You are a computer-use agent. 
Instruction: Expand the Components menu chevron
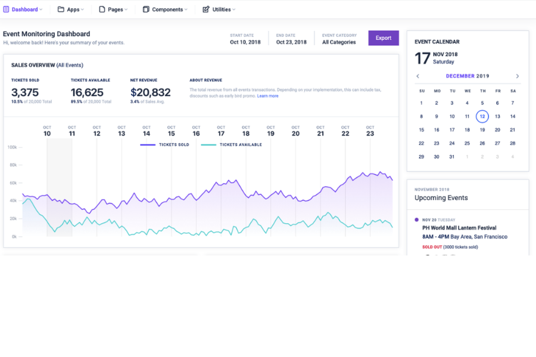click(x=186, y=10)
